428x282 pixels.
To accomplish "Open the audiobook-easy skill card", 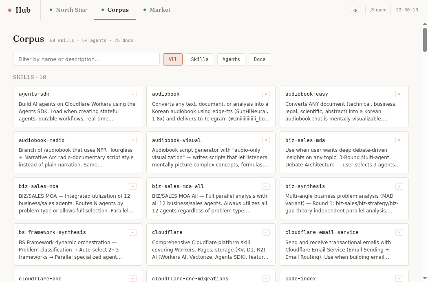I will click(x=344, y=106).
